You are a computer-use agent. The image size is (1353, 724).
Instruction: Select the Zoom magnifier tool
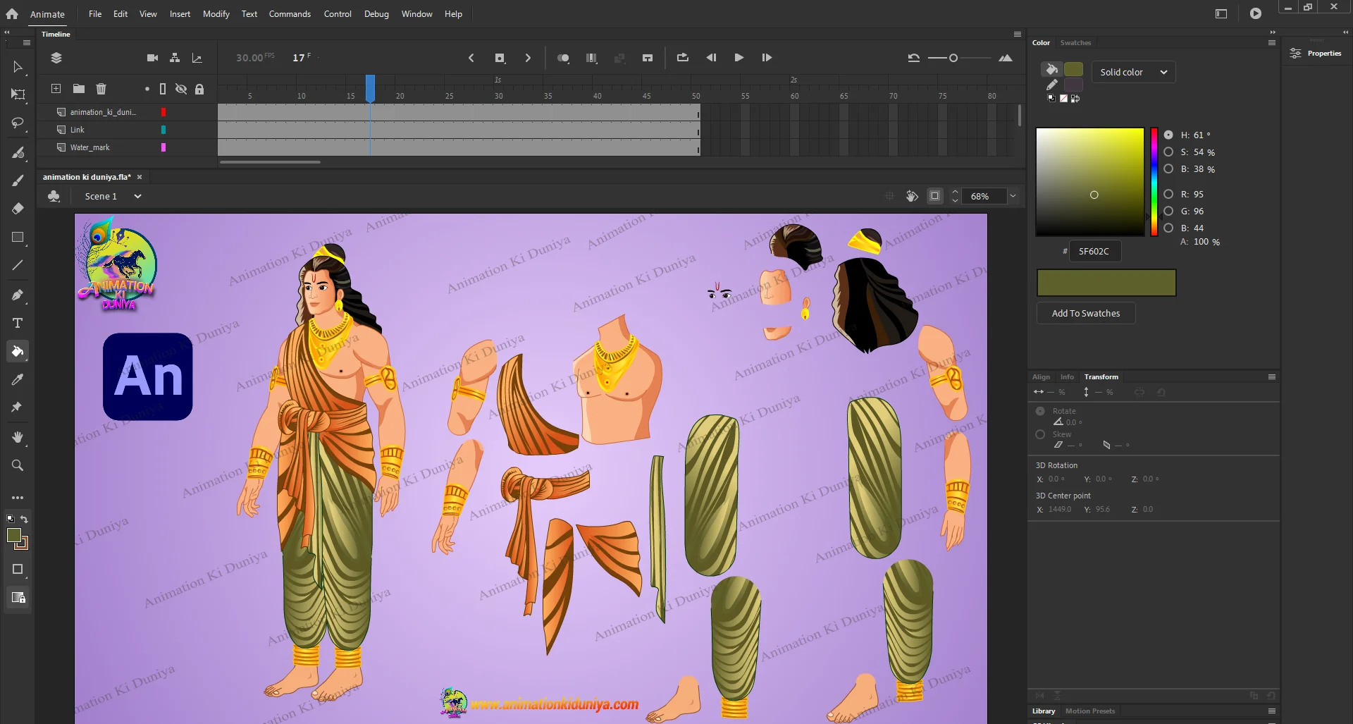[18, 465]
